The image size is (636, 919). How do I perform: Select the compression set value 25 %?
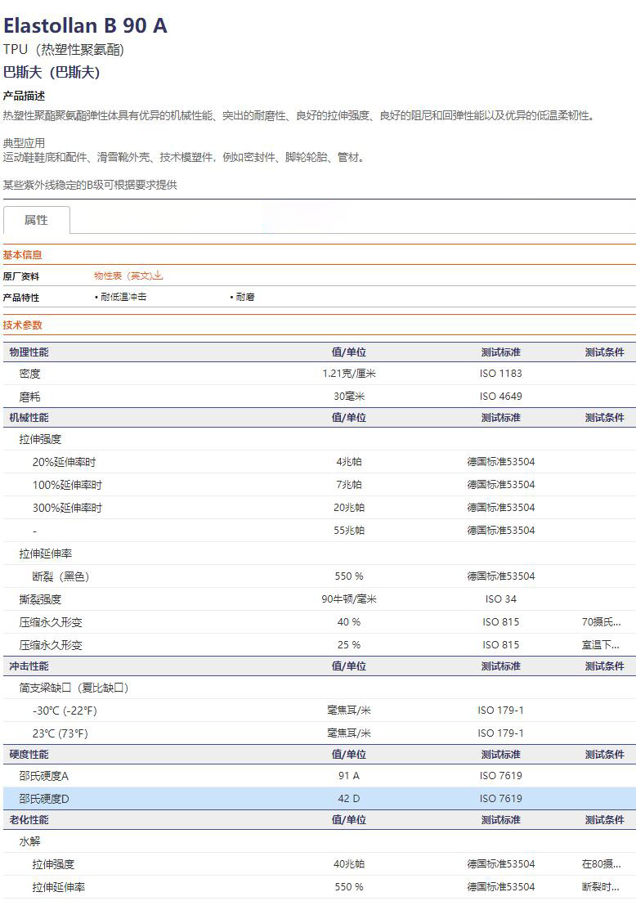349,645
